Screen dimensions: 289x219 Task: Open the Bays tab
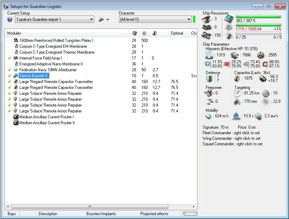tap(12, 214)
